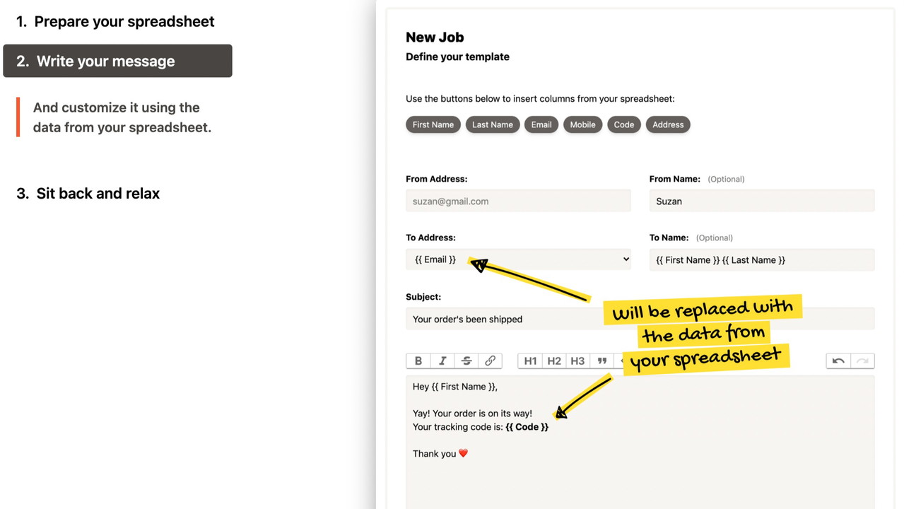
Task: Insert the Last Name column tag
Action: 493,124
